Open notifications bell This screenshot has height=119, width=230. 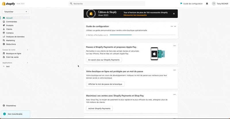coord(207,4)
